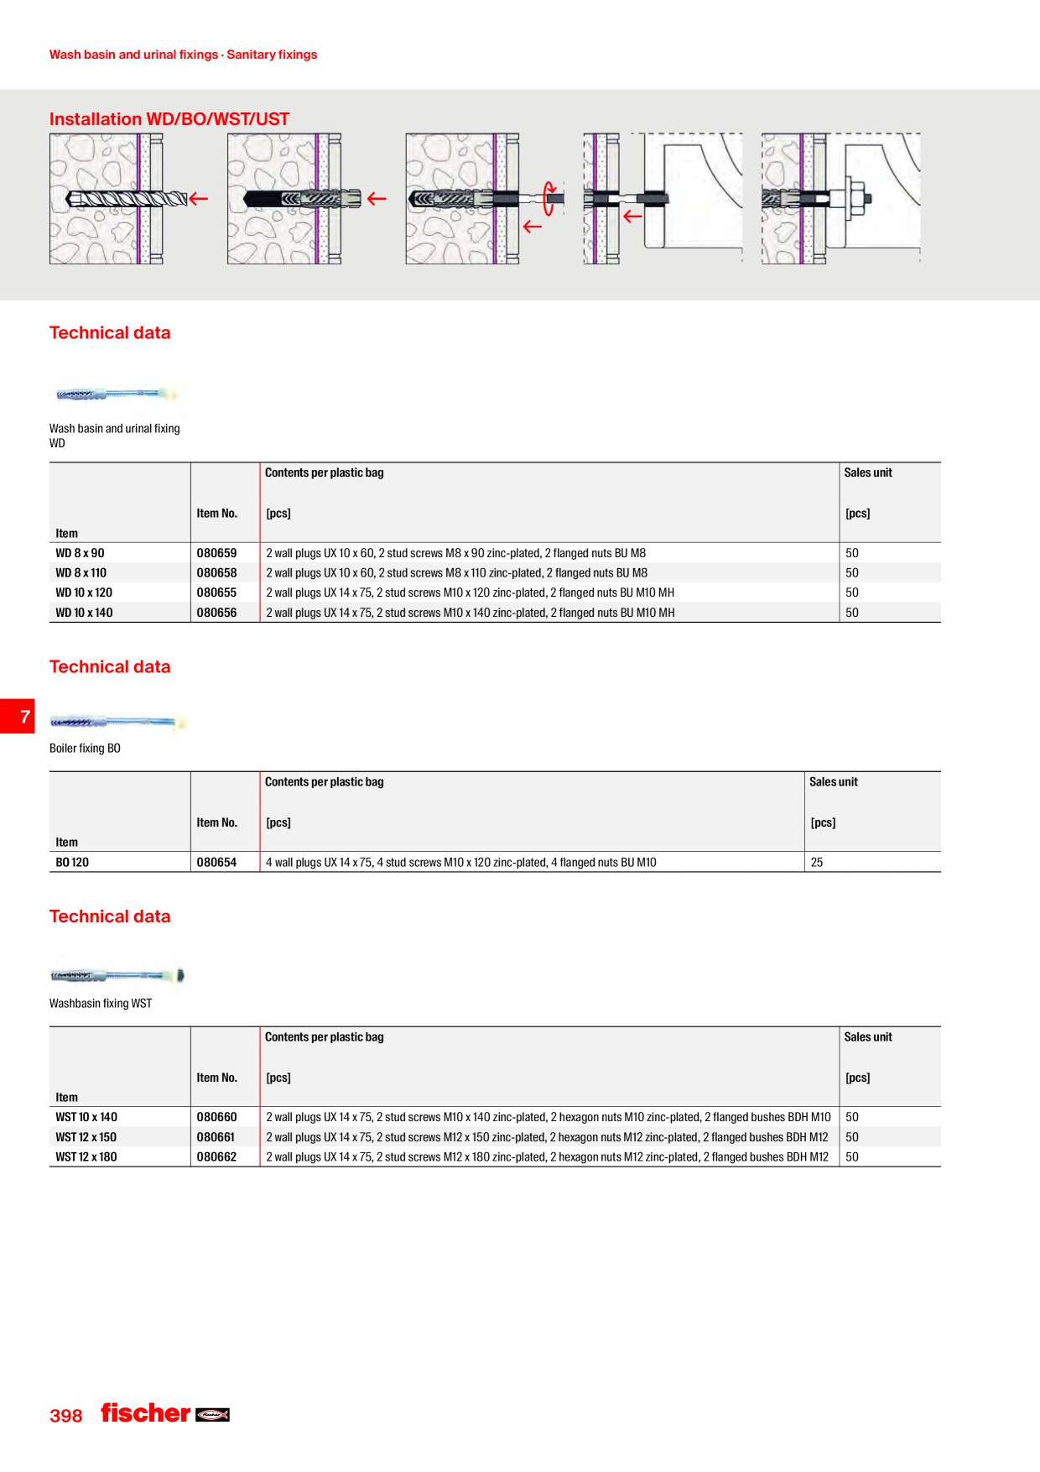Click contents text with stud screws M12 x 180

(548, 1157)
